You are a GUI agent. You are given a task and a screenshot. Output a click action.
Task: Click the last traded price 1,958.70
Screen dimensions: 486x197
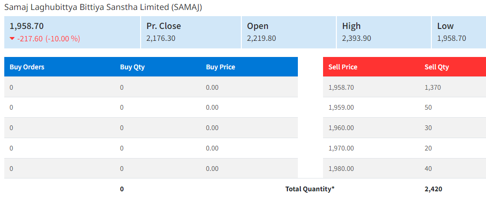pyautogui.click(x=27, y=26)
